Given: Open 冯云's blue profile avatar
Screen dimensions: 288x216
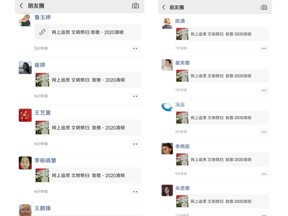Looking at the screenshot, I should (167, 107).
